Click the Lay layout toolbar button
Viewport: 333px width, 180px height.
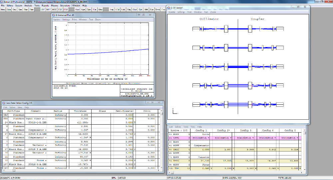pos(112,10)
